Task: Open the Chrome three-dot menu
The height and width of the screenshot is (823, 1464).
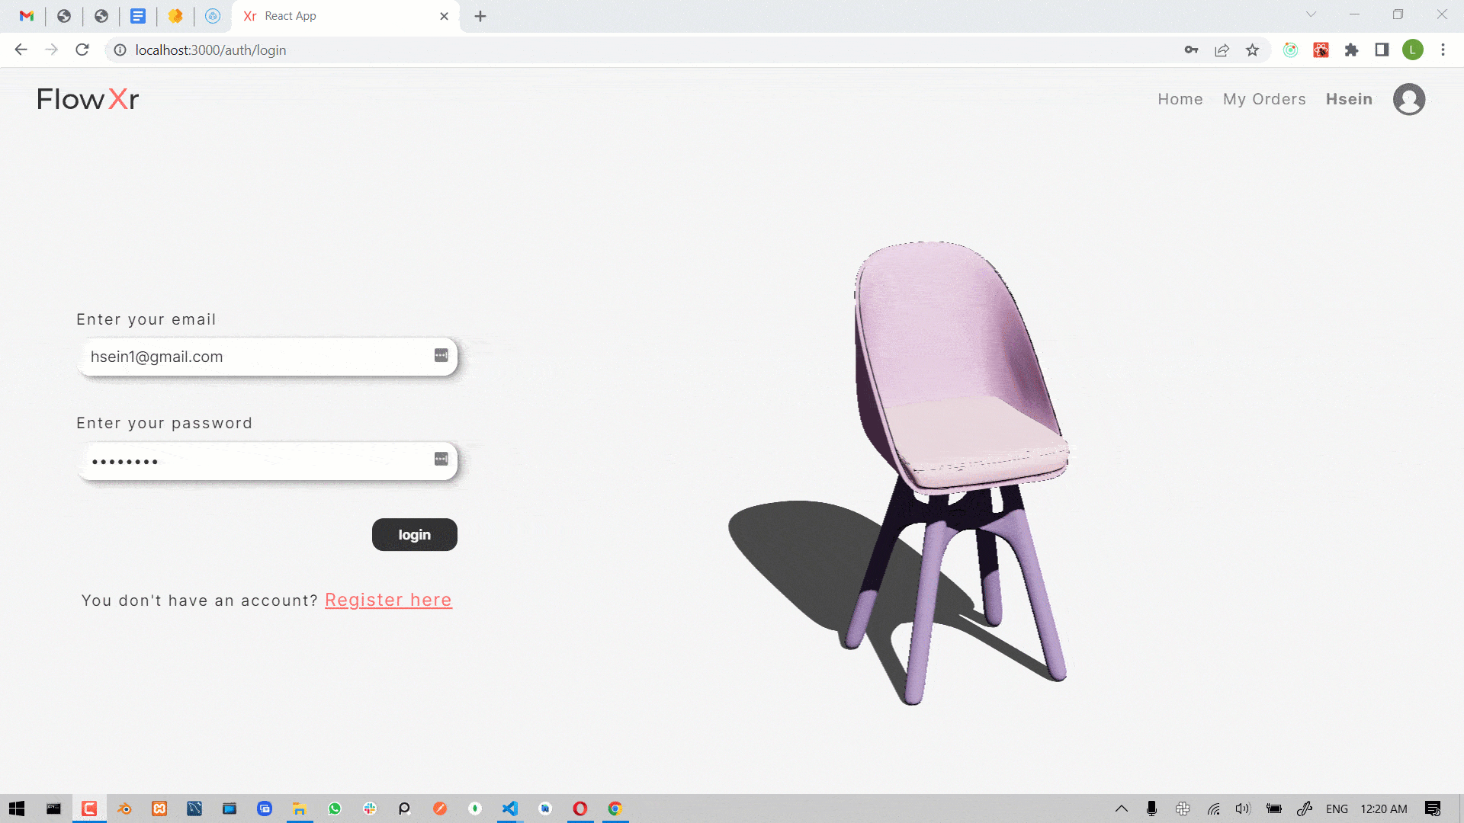Action: tap(1443, 50)
